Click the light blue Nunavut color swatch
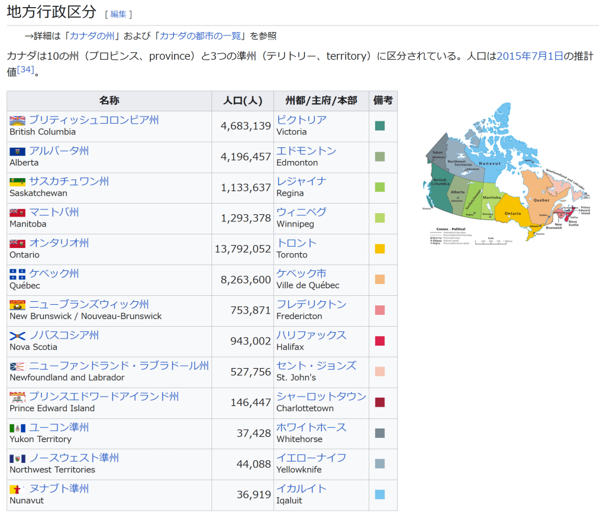 pyautogui.click(x=380, y=495)
